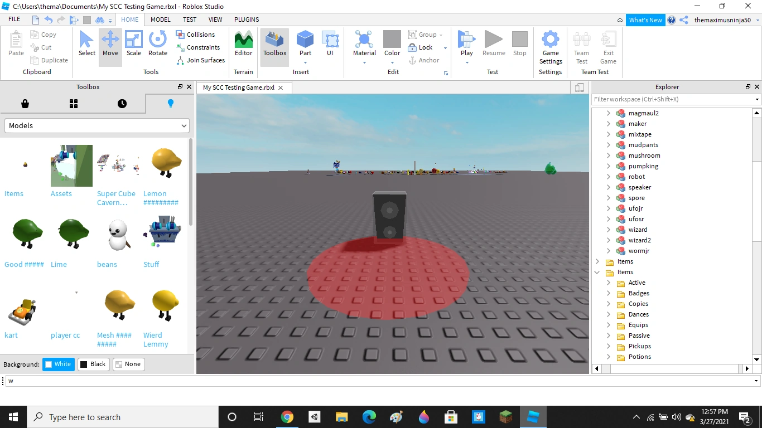This screenshot has height=428, width=762.
Task: Click the Windows taskbar search box
Action: (123, 417)
